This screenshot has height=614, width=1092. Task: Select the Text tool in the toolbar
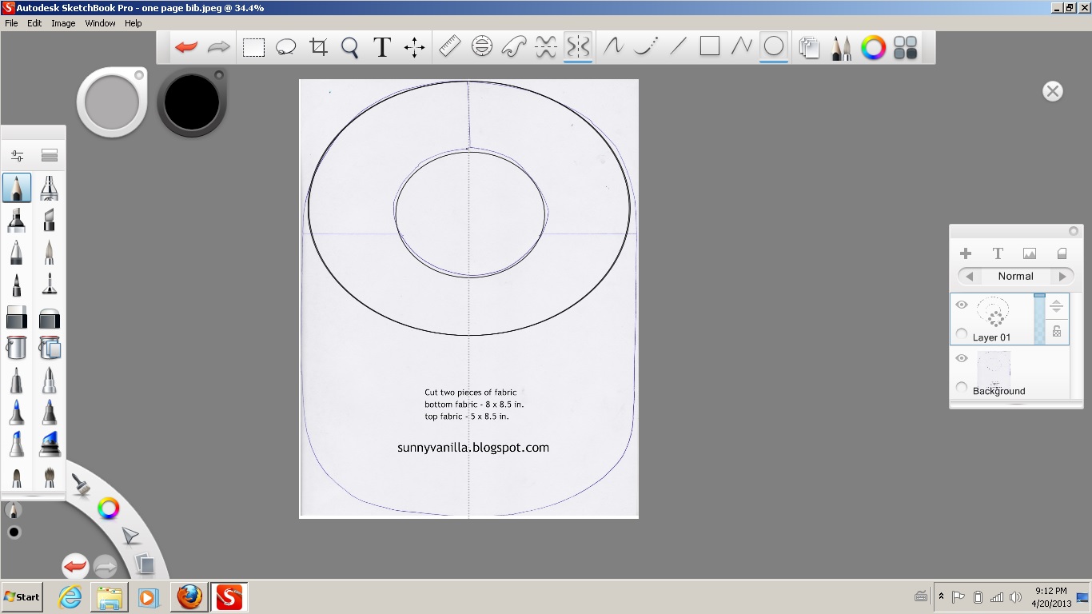coord(382,47)
